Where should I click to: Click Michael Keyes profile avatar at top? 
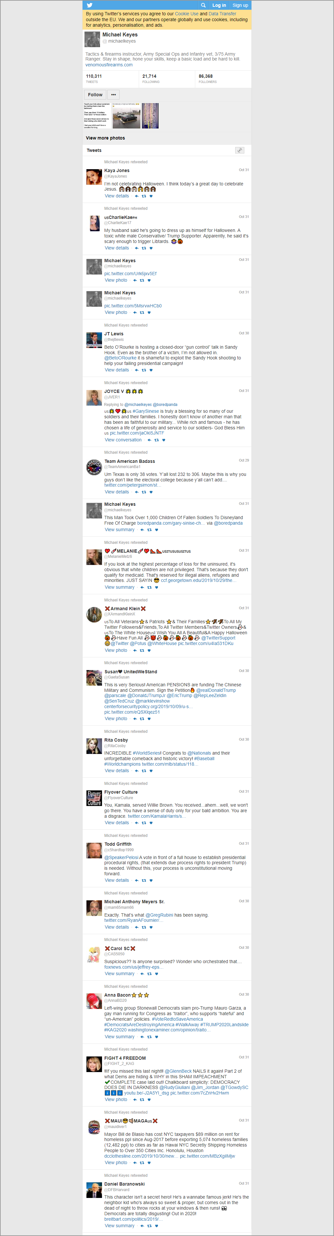(92, 39)
